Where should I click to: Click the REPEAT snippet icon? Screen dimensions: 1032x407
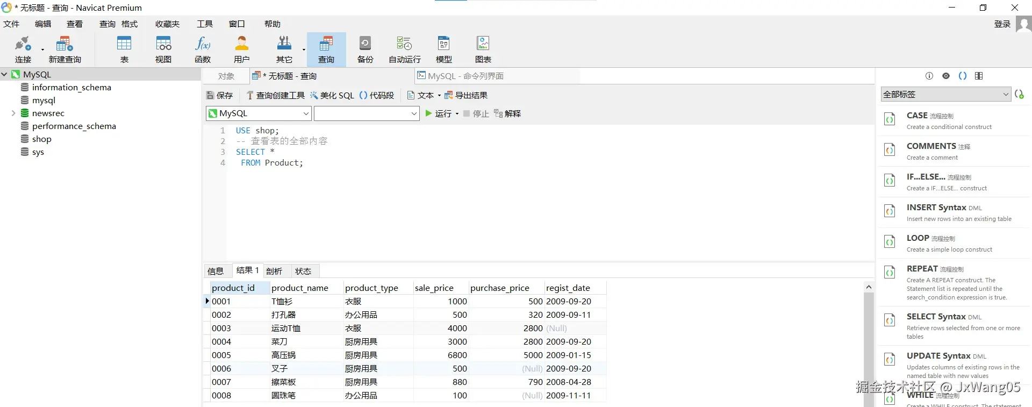890,273
